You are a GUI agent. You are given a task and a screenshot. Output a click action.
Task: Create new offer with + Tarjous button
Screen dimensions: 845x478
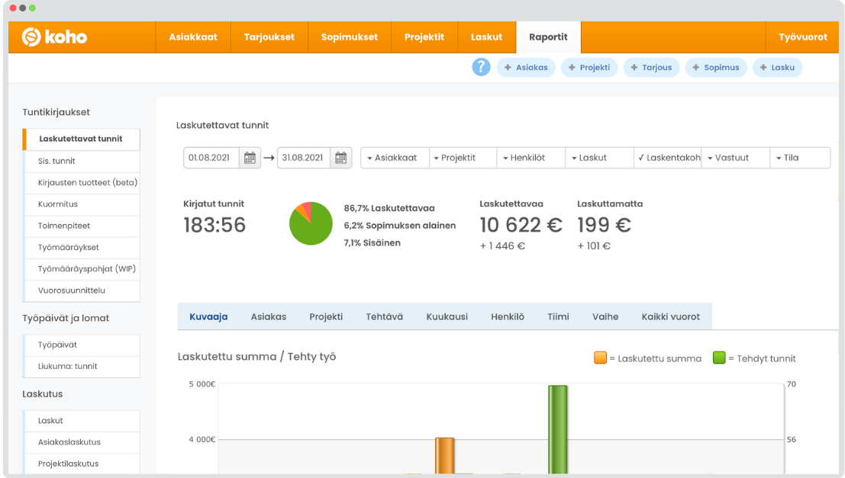(x=651, y=67)
